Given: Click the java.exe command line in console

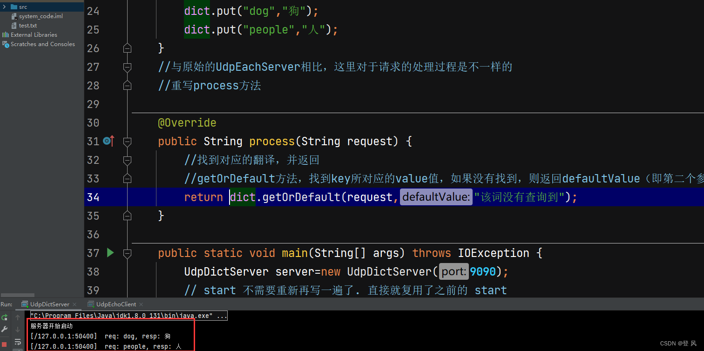Looking at the screenshot, I should click(x=129, y=316).
